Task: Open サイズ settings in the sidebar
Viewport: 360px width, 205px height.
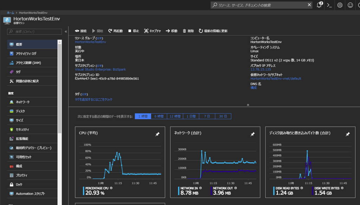Action: [32, 120]
